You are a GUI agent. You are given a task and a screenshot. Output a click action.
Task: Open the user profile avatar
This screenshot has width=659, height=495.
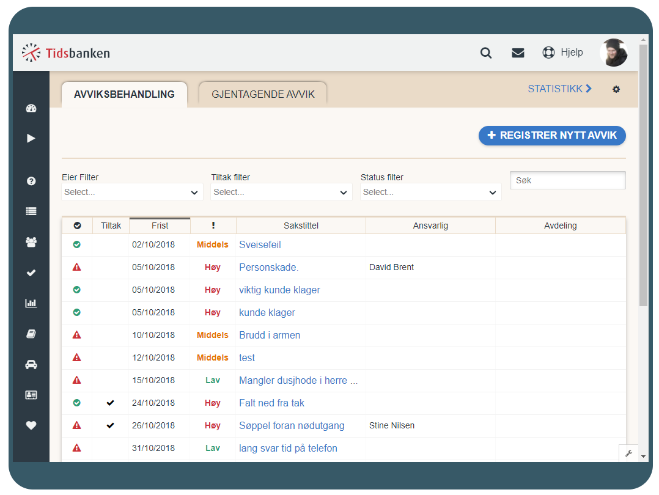pyautogui.click(x=614, y=53)
